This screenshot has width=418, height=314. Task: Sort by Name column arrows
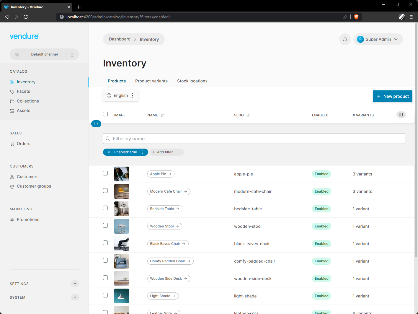[162, 115]
